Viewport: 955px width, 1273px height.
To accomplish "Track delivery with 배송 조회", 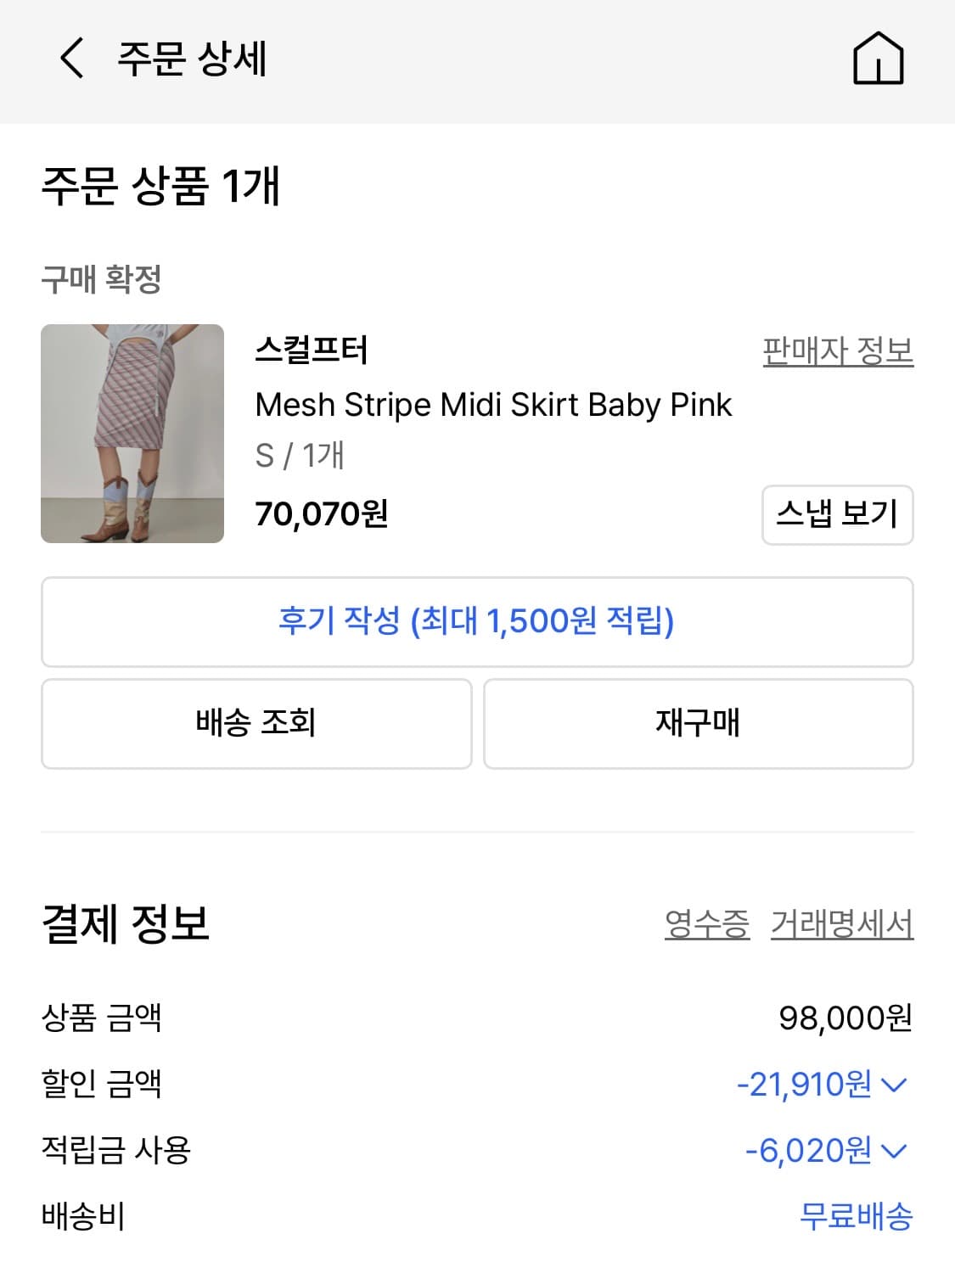I will [x=256, y=724].
